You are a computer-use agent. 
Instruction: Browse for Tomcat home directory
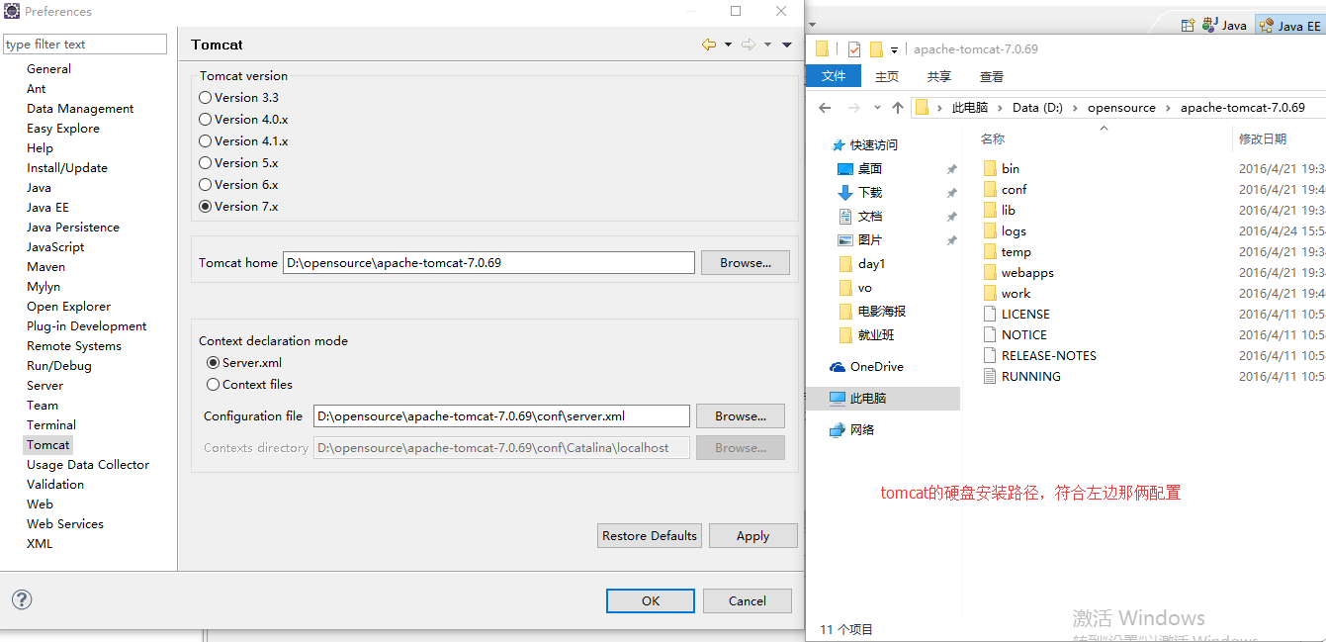(746, 263)
